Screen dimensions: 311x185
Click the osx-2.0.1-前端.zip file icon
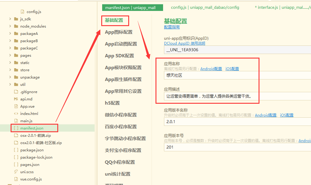click(x=16, y=135)
